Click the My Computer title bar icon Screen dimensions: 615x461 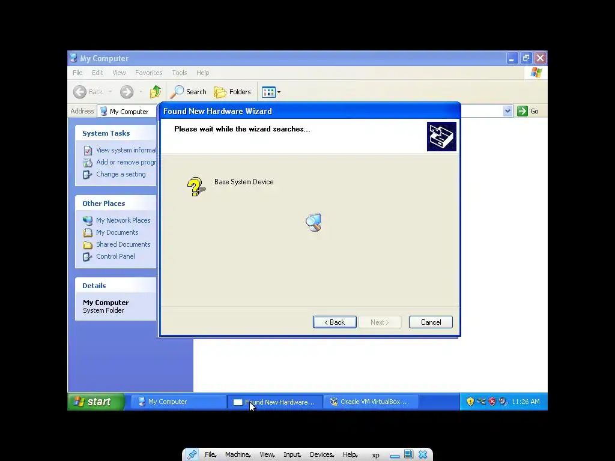pyautogui.click(x=73, y=58)
